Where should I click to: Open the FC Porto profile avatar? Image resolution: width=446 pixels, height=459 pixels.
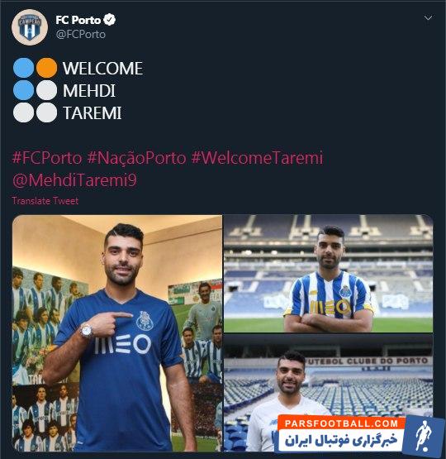(x=30, y=27)
